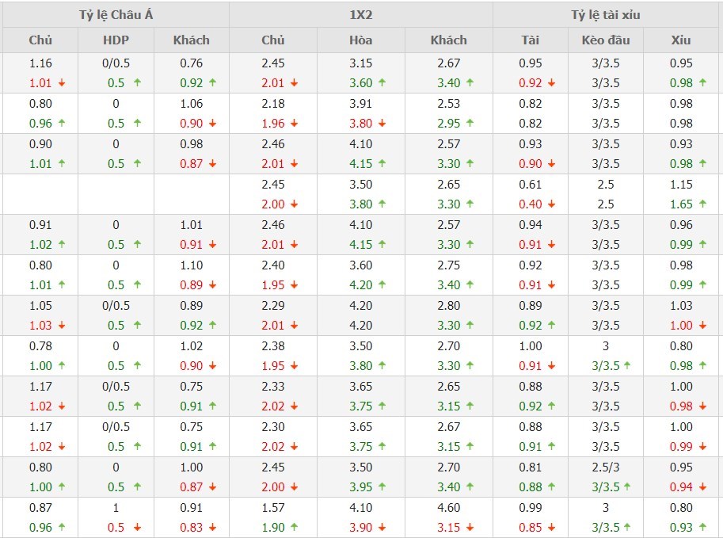Click the down arrow beside red 0.40
This screenshot has height=538, width=723.
pos(551,204)
